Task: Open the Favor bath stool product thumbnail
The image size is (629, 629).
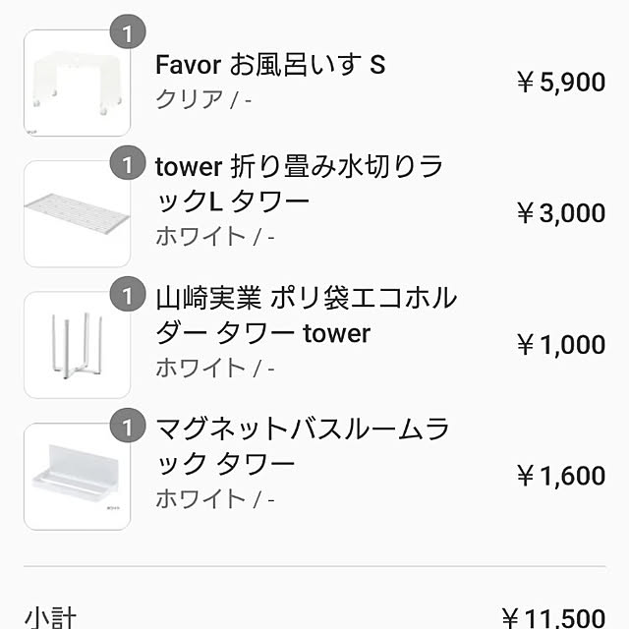Action: point(77,83)
